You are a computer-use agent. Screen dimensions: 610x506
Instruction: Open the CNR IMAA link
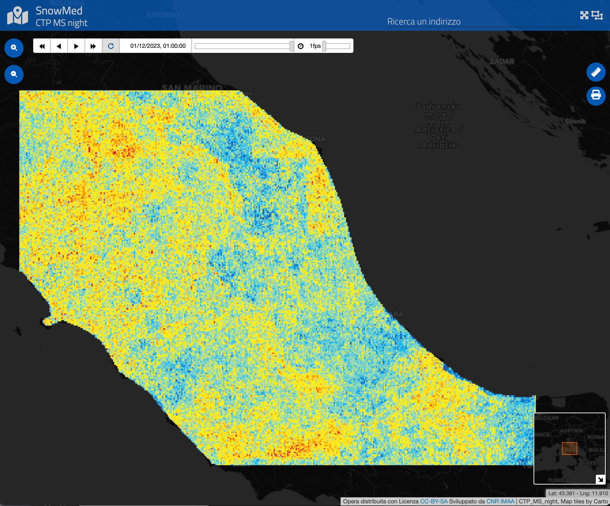[x=500, y=501]
